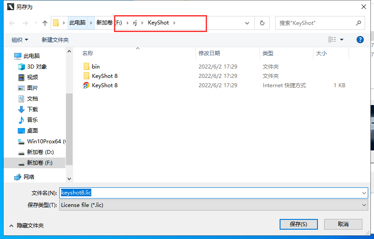Open the 保存类型 License file dropdown
374x239 pixels.
(x=213, y=205)
